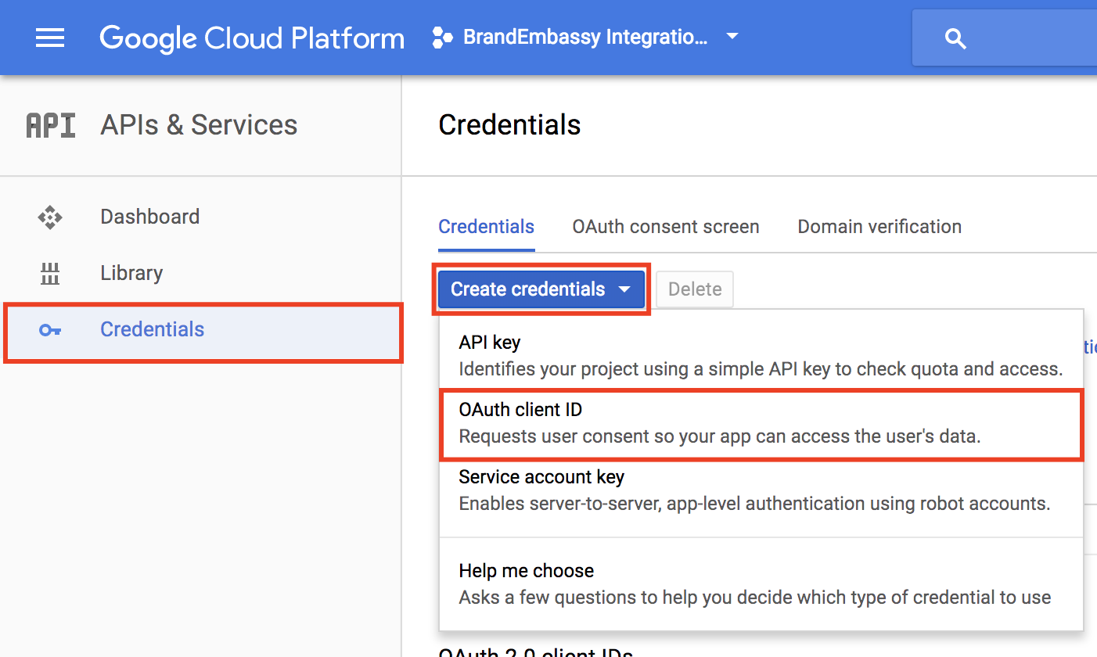Select Help me choose option

(761, 583)
